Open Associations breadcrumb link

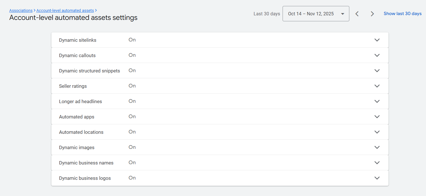pyautogui.click(x=21, y=11)
